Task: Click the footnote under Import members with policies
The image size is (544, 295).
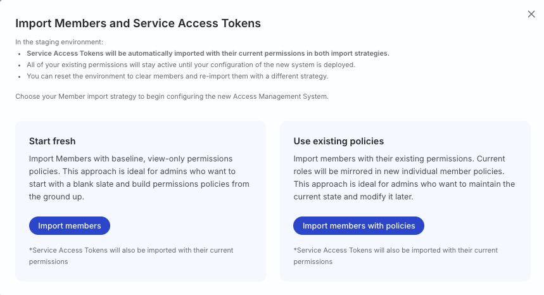Action: [396, 255]
